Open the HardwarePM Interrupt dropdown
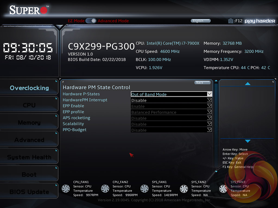 point(171,100)
